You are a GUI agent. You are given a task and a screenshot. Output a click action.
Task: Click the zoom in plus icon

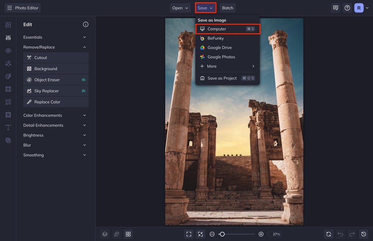point(261,234)
